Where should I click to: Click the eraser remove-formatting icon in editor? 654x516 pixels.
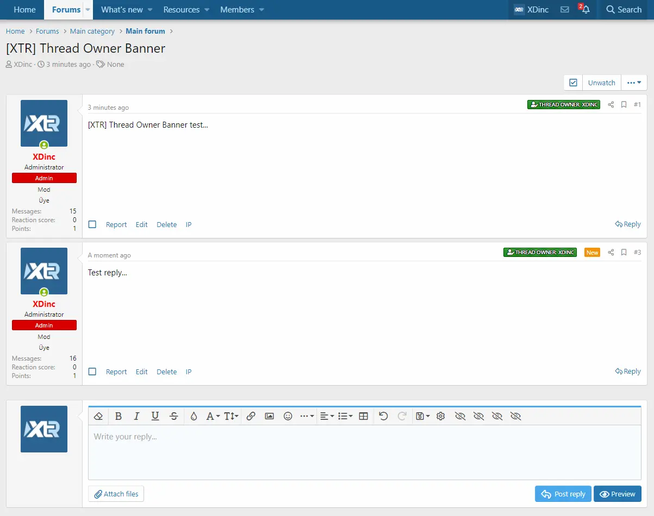pyautogui.click(x=98, y=416)
